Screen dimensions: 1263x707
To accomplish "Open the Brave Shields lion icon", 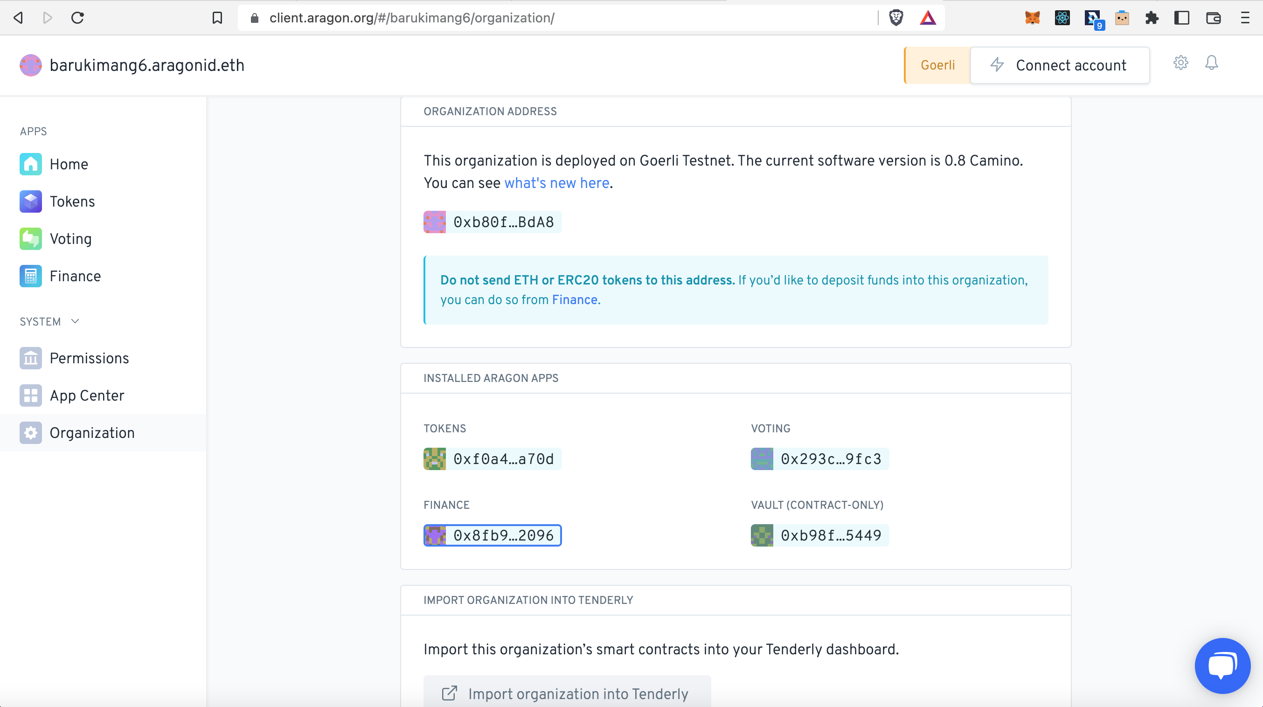I will point(896,18).
